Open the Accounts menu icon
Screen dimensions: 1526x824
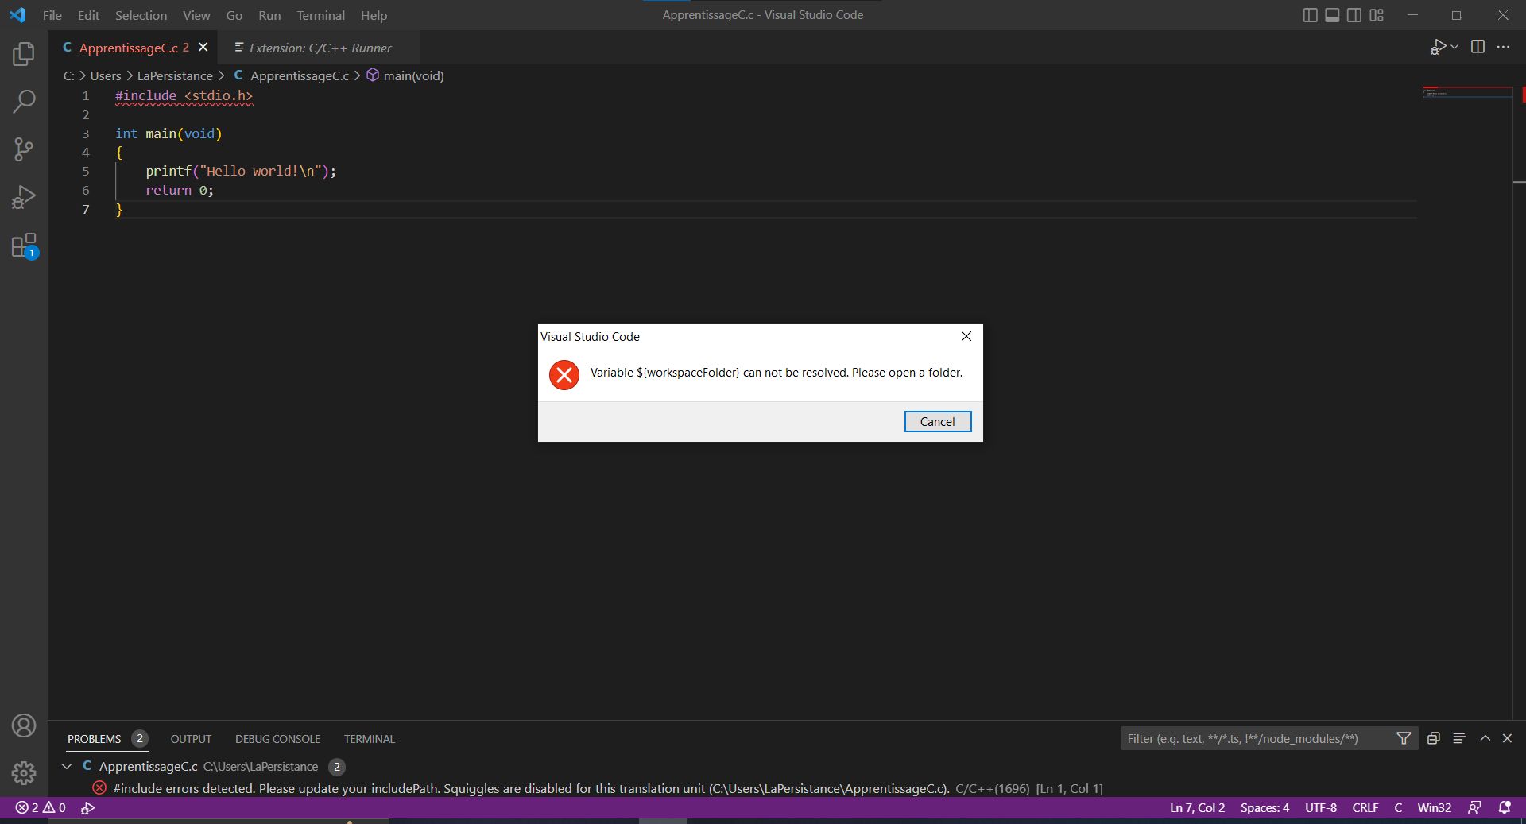pyautogui.click(x=24, y=725)
